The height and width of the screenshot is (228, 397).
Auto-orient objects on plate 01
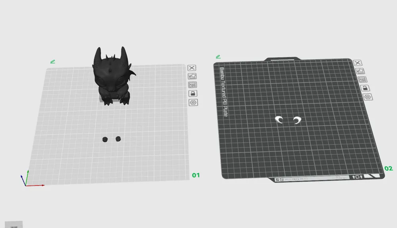[192, 76]
